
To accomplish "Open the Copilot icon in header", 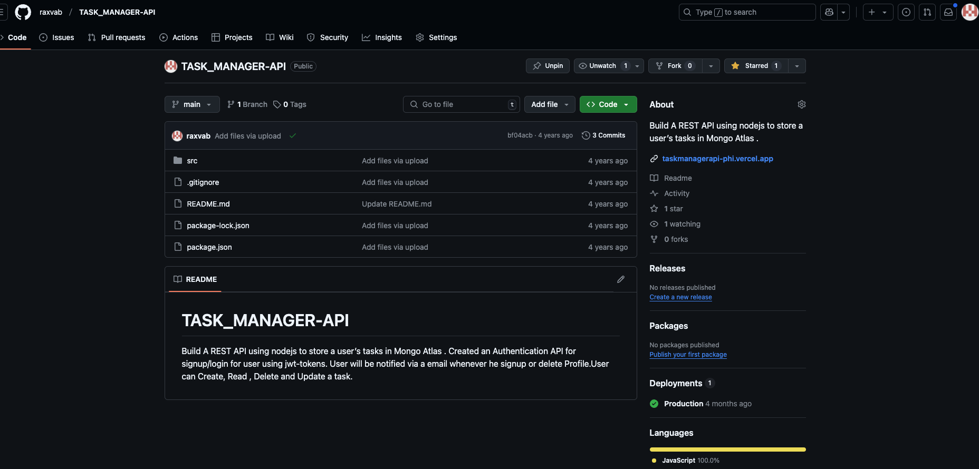I will (x=829, y=12).
